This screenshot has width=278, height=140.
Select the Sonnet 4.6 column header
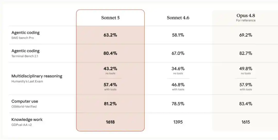pos(178,18)
